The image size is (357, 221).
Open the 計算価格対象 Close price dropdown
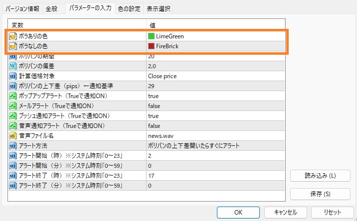[x=163, y=76]
